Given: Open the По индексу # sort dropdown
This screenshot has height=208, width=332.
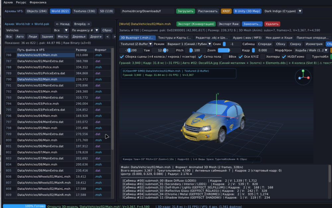Looking at the screenshot, I should tap(85, 30).
